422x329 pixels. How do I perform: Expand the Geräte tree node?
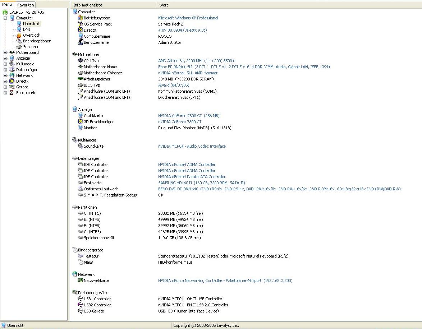[x=5, y=87]
